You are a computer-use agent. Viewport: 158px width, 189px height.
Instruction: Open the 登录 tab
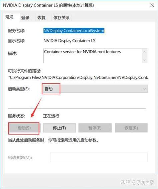(25, 18)
